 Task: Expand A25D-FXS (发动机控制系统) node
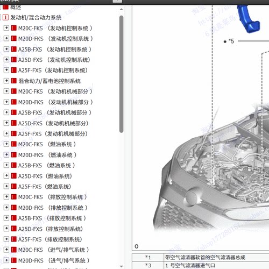point(6,60)
